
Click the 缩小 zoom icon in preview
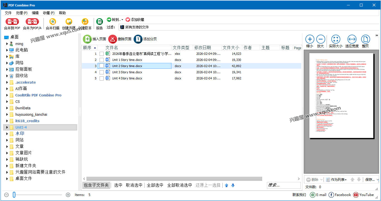click(310, 39)
